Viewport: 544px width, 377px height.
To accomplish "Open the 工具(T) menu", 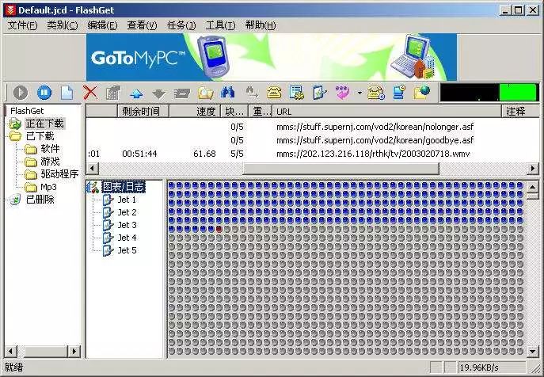I will (x=221, y=25).
